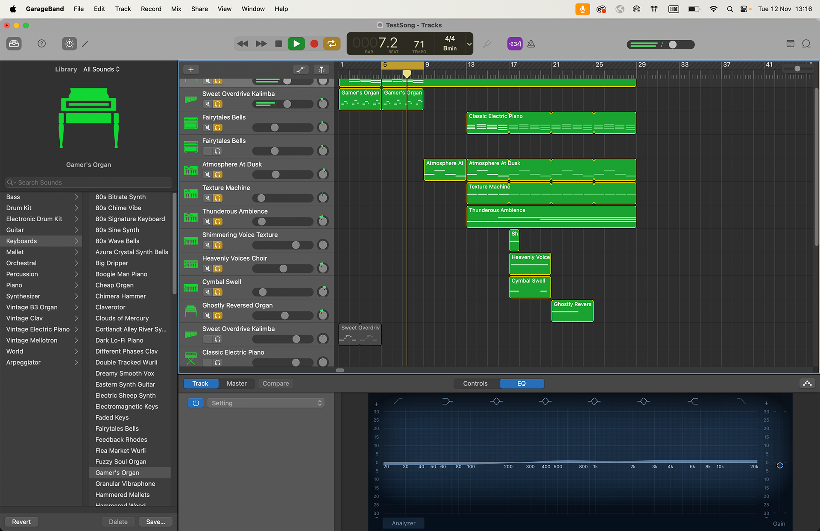Click the Save... button in Library
Screen dimensions: 820x531
[x=155, y=522]
